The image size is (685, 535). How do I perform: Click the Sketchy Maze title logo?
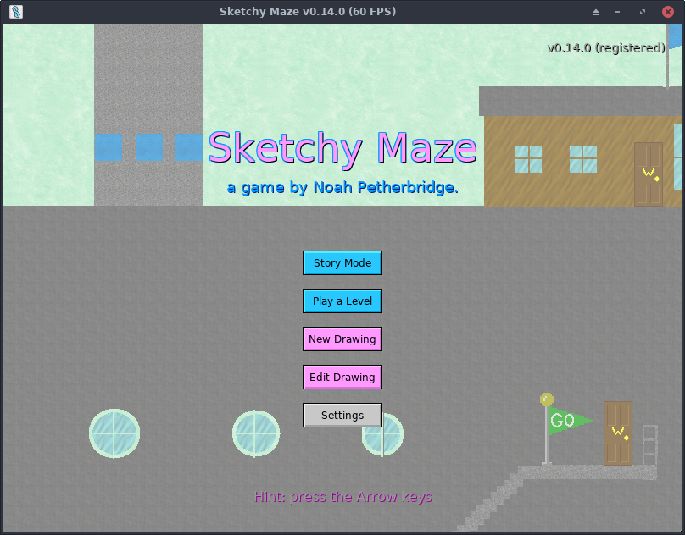coord(342,148)
